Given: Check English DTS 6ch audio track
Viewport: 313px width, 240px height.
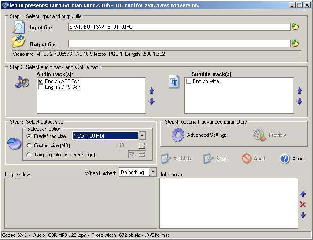Looking at the screenshot, I should [41, 87].
